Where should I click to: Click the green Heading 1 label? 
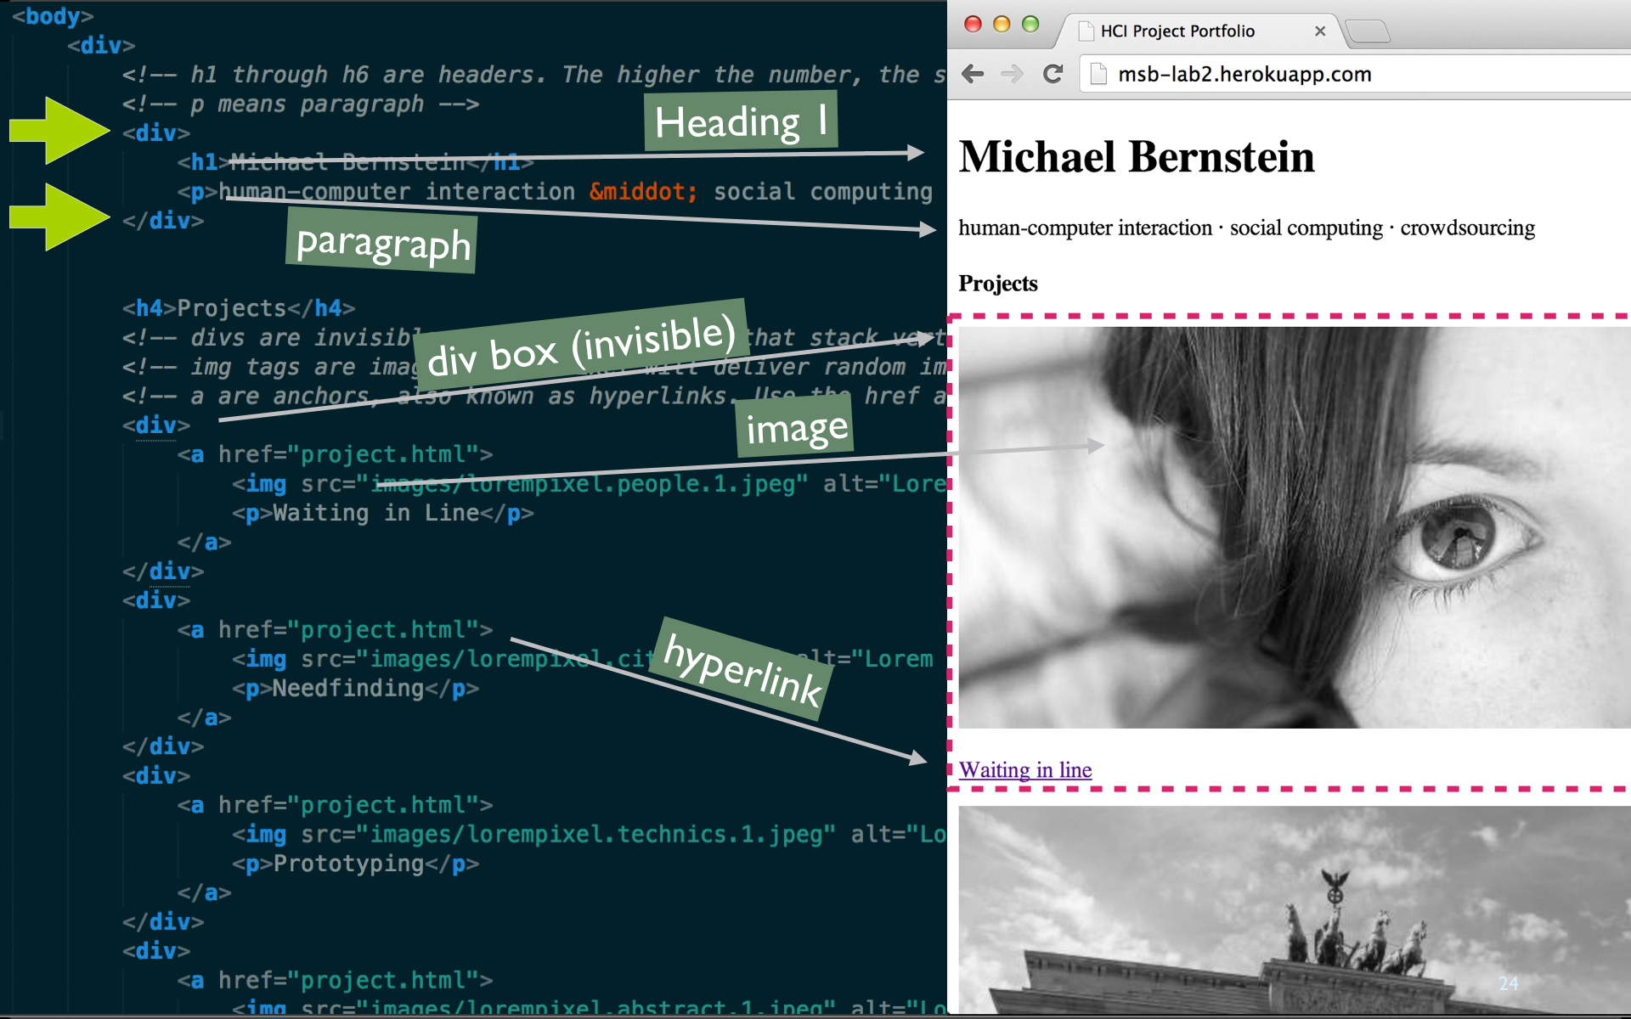pos(741,121)
